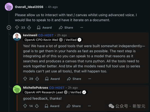Open more options on MichellePokrass's reply
This screenshot has width=150, height=112.
[89, 106]
